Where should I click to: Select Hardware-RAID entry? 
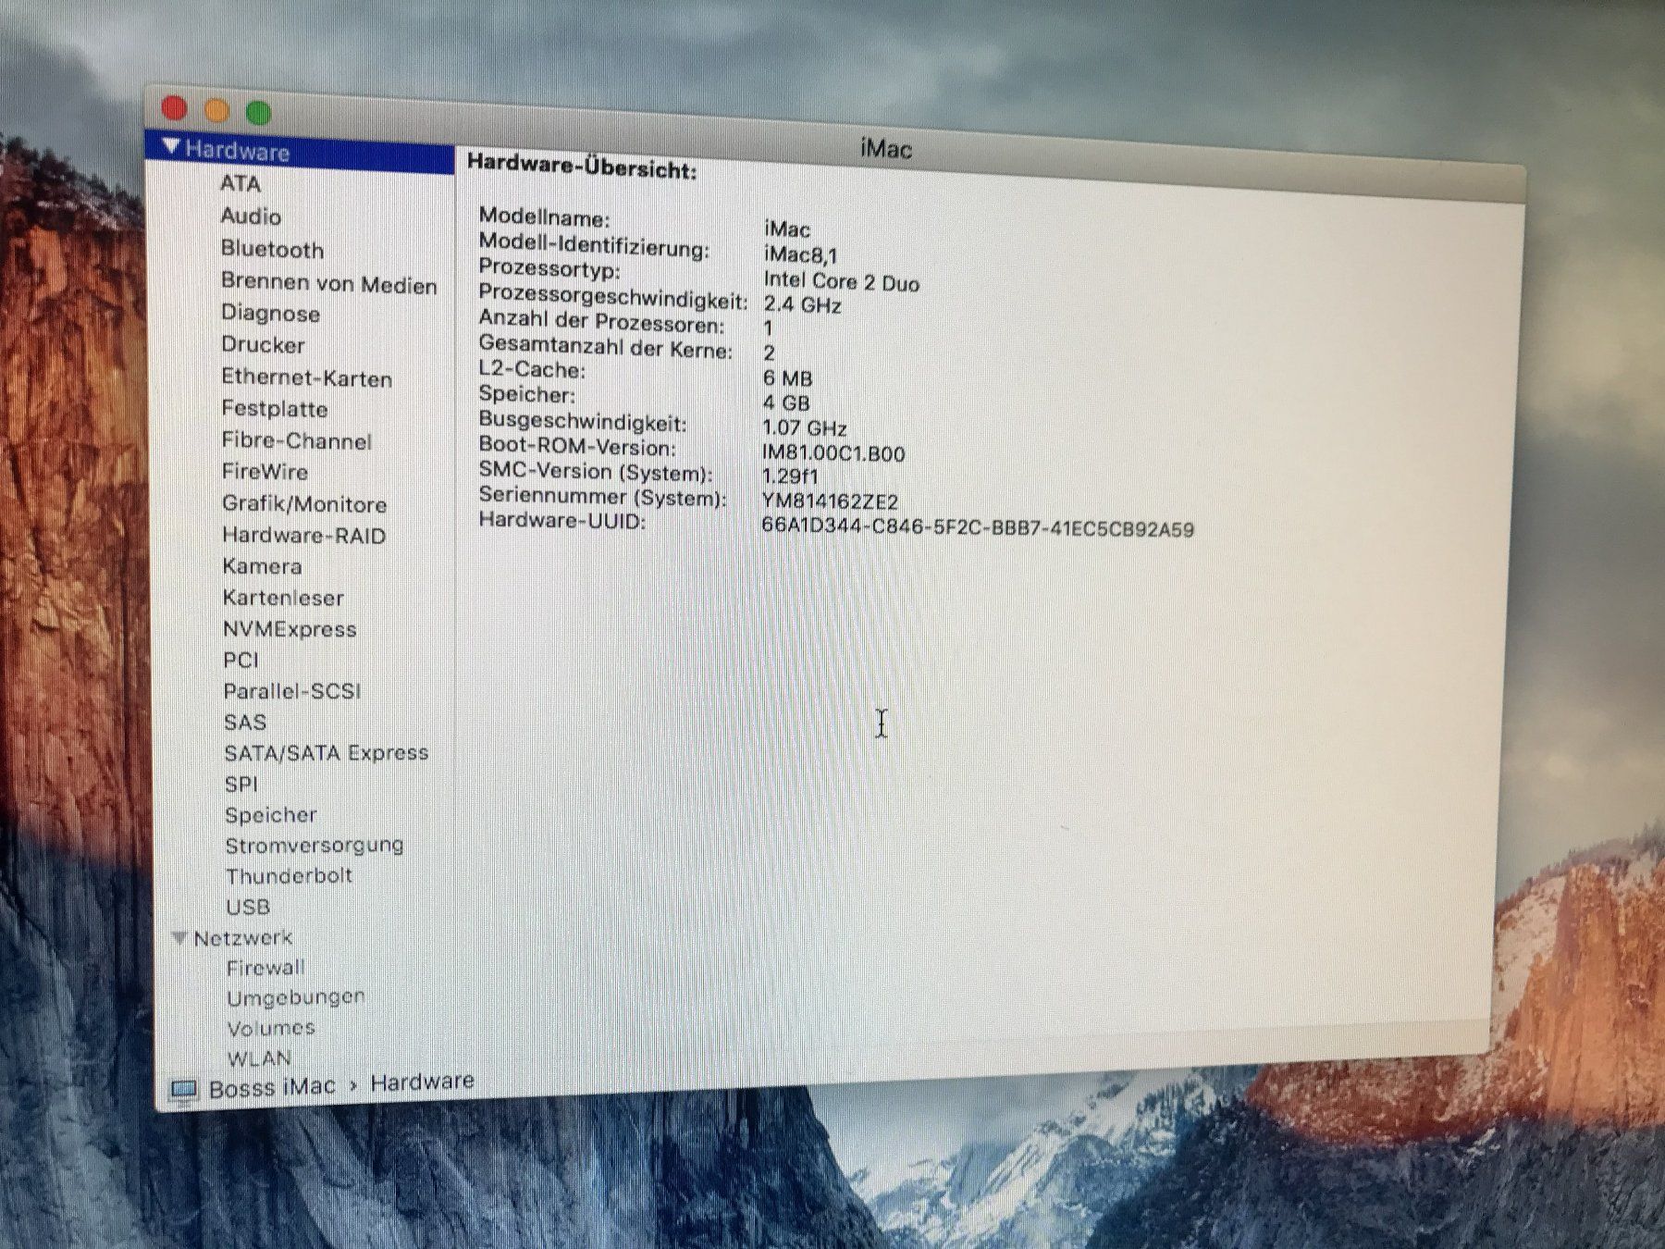point(303,536)
